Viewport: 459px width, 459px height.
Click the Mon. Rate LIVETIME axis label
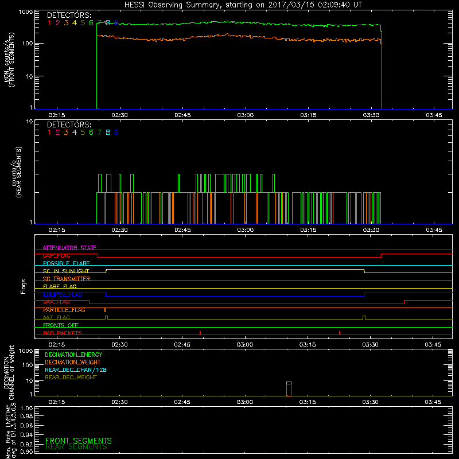(10, 430)
